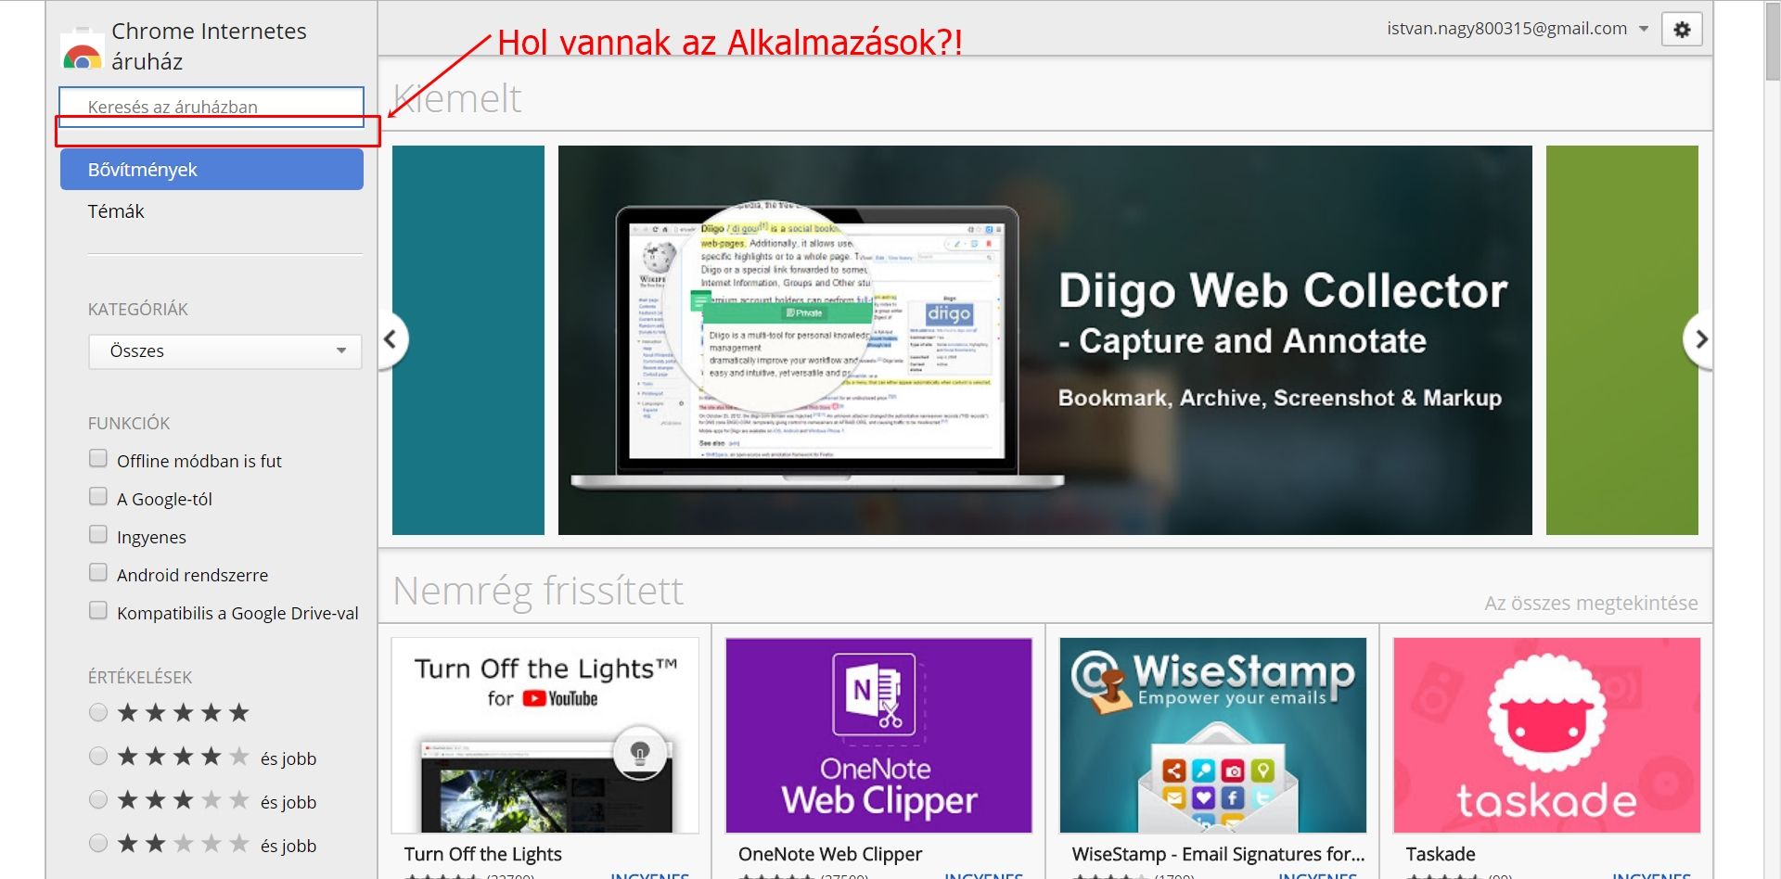Show next featured carousel slide
1781x879 pixels.
click(1699, 339)
